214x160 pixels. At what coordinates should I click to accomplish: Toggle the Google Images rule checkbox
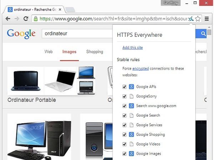(x=124, y=154)
